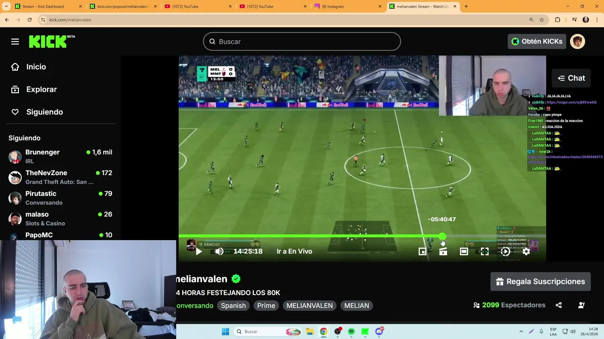Click Obtén KICKs button
The width and height of the screenshot is (604, 339).
[x=537, y=41]
